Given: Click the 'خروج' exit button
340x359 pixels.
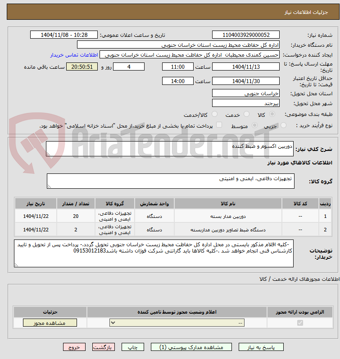Looking at the screenshot, I should [74, 347].
